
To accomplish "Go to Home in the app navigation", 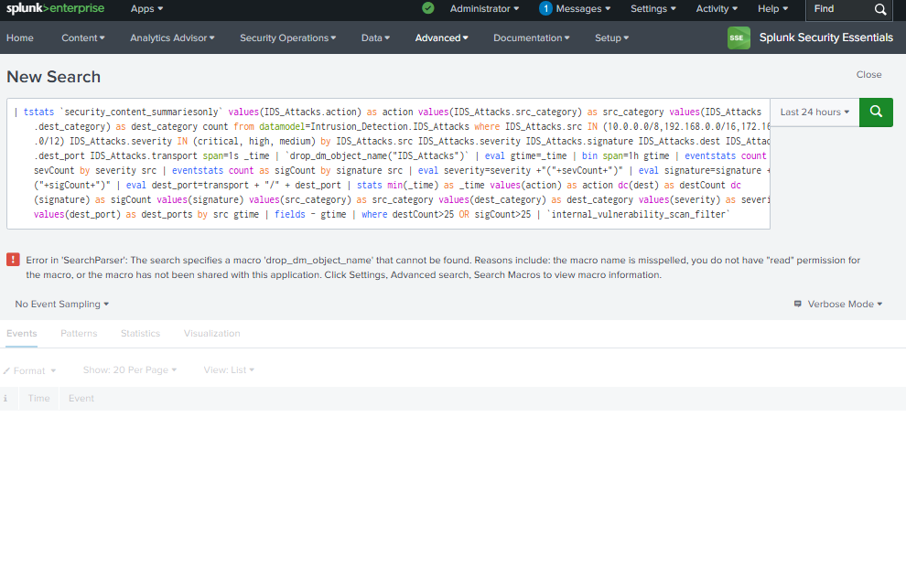I will [19, 37].
